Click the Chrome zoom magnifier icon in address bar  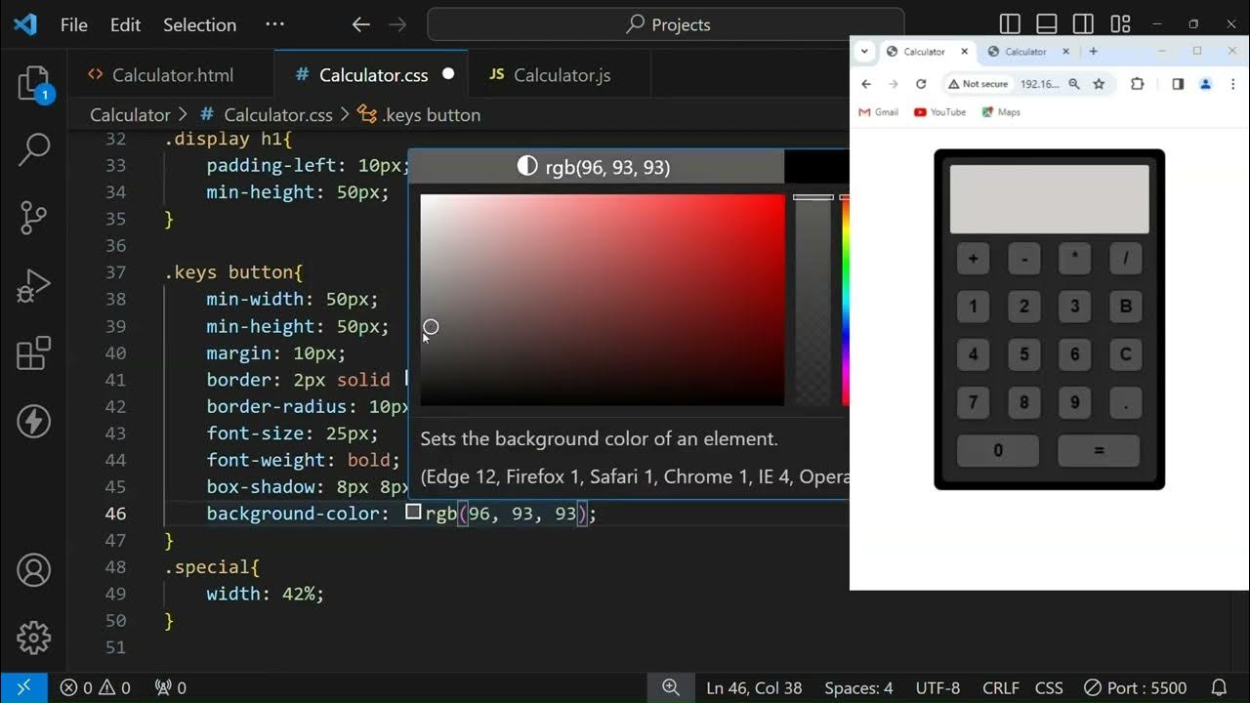click(1074, 84)
